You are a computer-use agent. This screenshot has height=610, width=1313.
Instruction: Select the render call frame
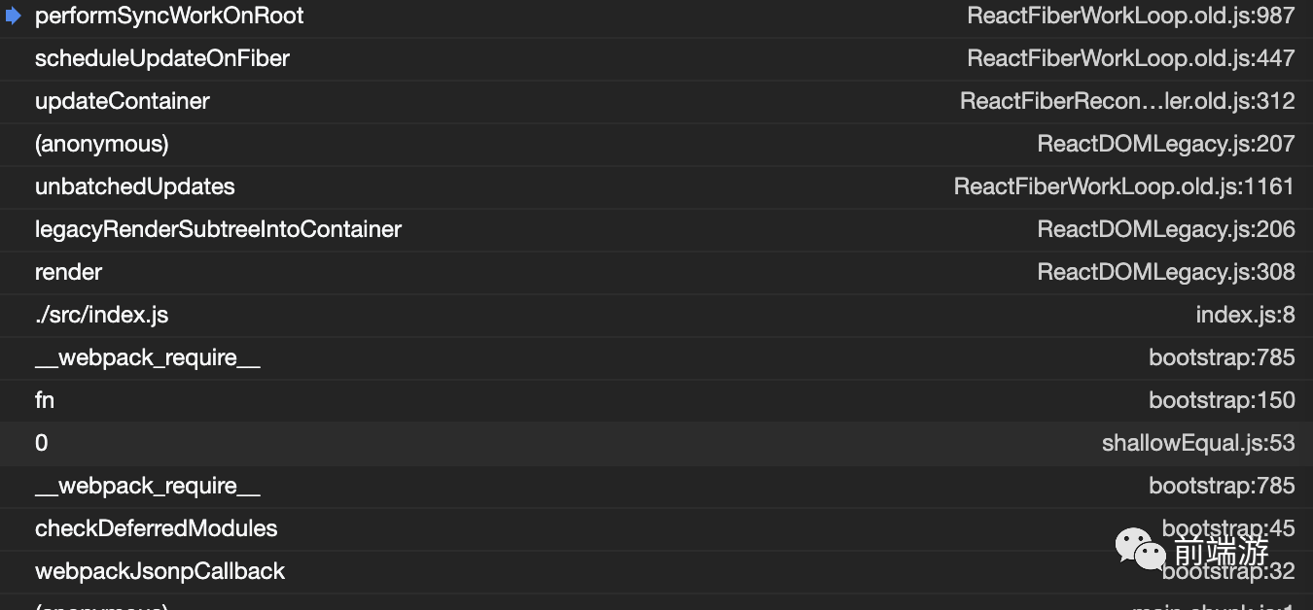[x=656, y=273]
